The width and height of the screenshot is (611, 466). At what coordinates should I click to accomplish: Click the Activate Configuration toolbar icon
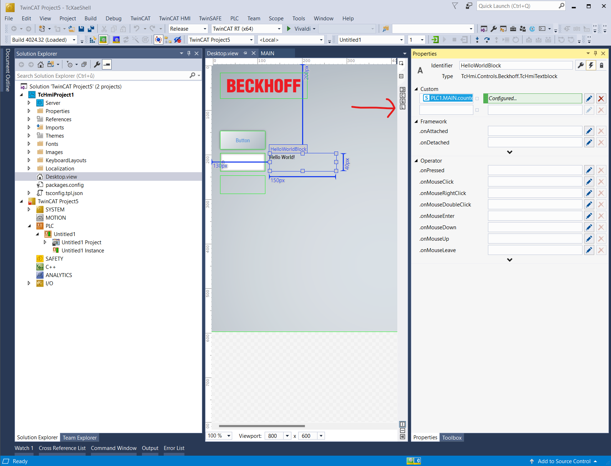pyautogui.click(x=93, y=40)
